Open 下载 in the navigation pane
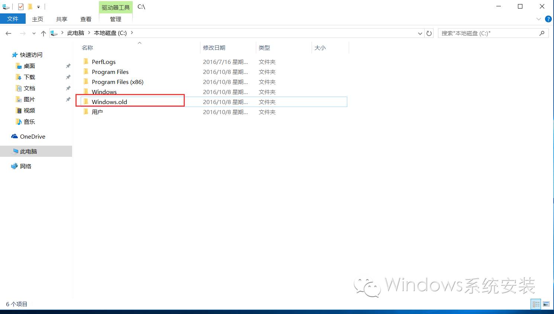 tap(29, 77)
